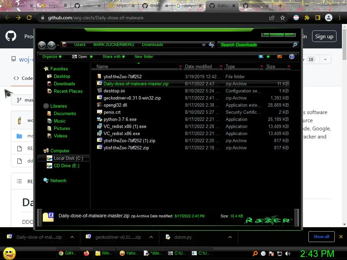Click the GitHub logo on the page
347x260 pixels.
(x=11, y=36)
